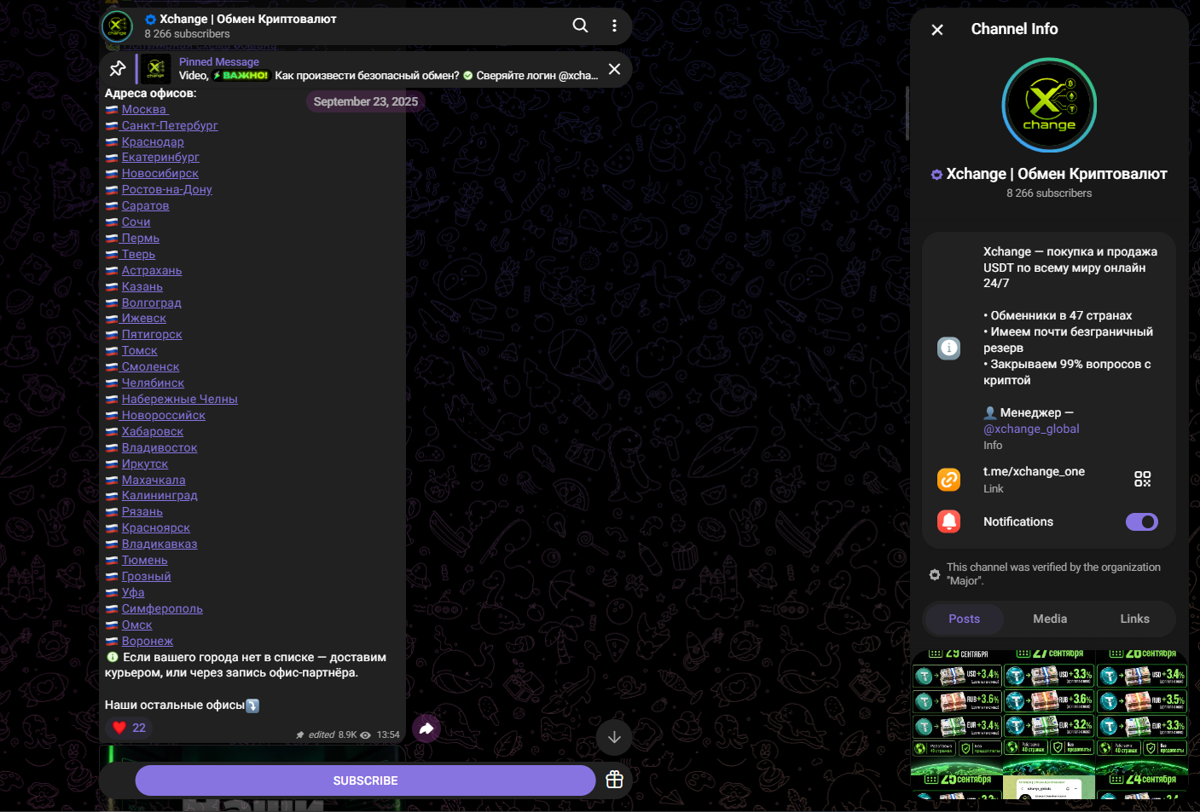Open the channel three-dot menu
Image resolution: width=1200 pixels, height=812 pixels.
point(614,26)
